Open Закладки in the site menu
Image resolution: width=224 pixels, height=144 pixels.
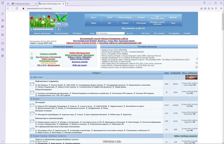(141, 17)
